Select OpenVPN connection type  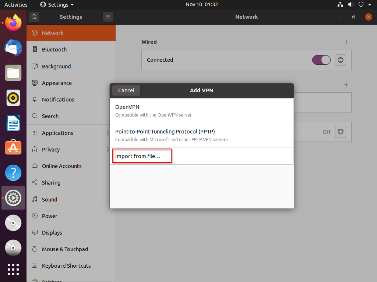(x=201, y=110)
